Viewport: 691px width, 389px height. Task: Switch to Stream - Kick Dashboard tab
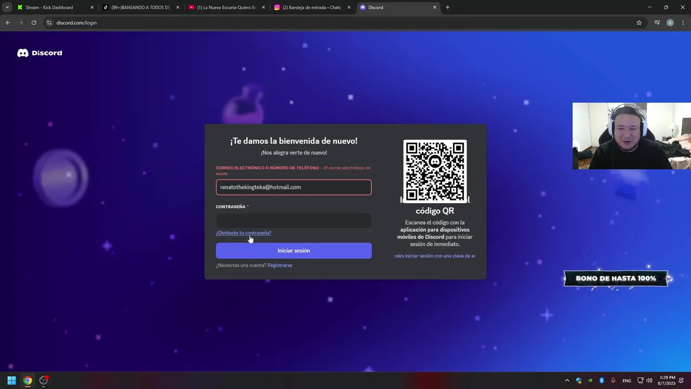(55, 8)
